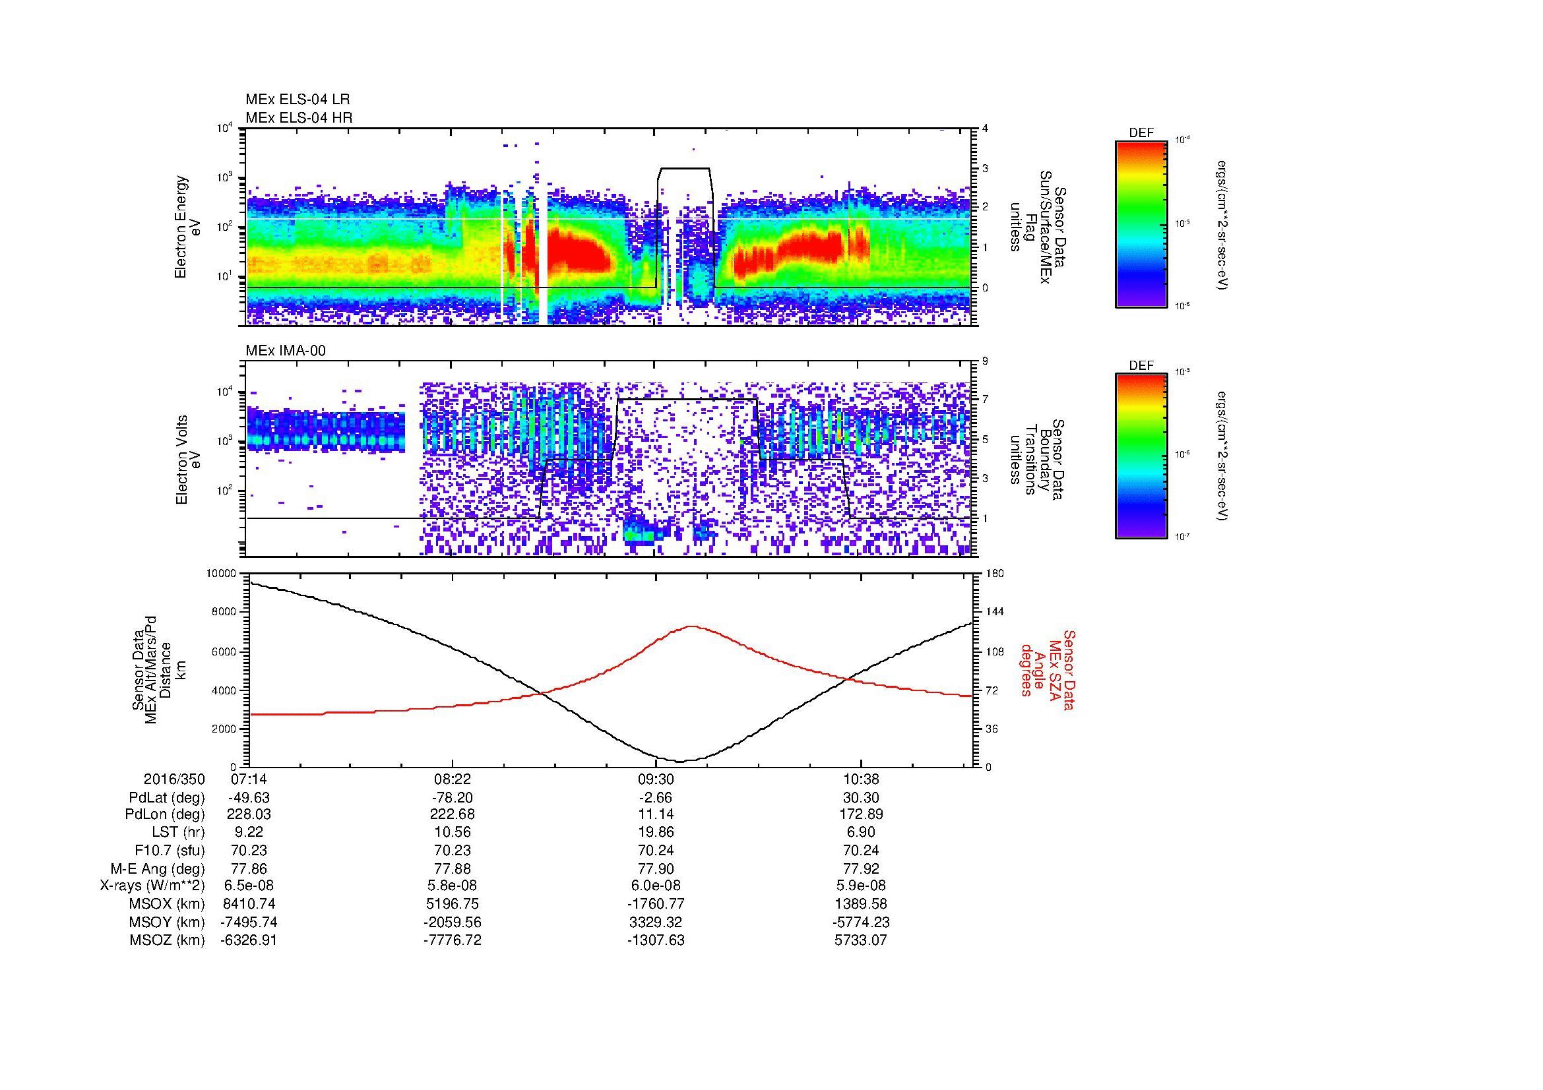Viewport: 1543px width, 1090px height.
Task: Click the 08:22 time tick label
Action: tap(453, 779)
